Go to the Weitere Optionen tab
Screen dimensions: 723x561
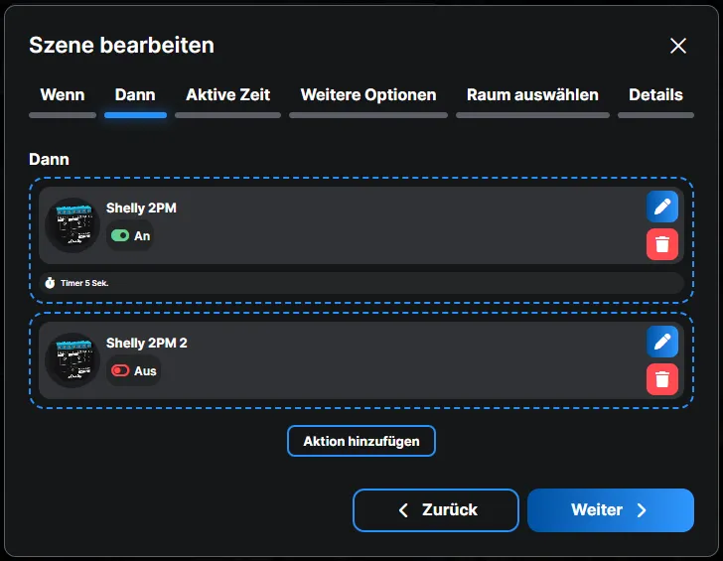pyautogui.click(x=368, y=95)
